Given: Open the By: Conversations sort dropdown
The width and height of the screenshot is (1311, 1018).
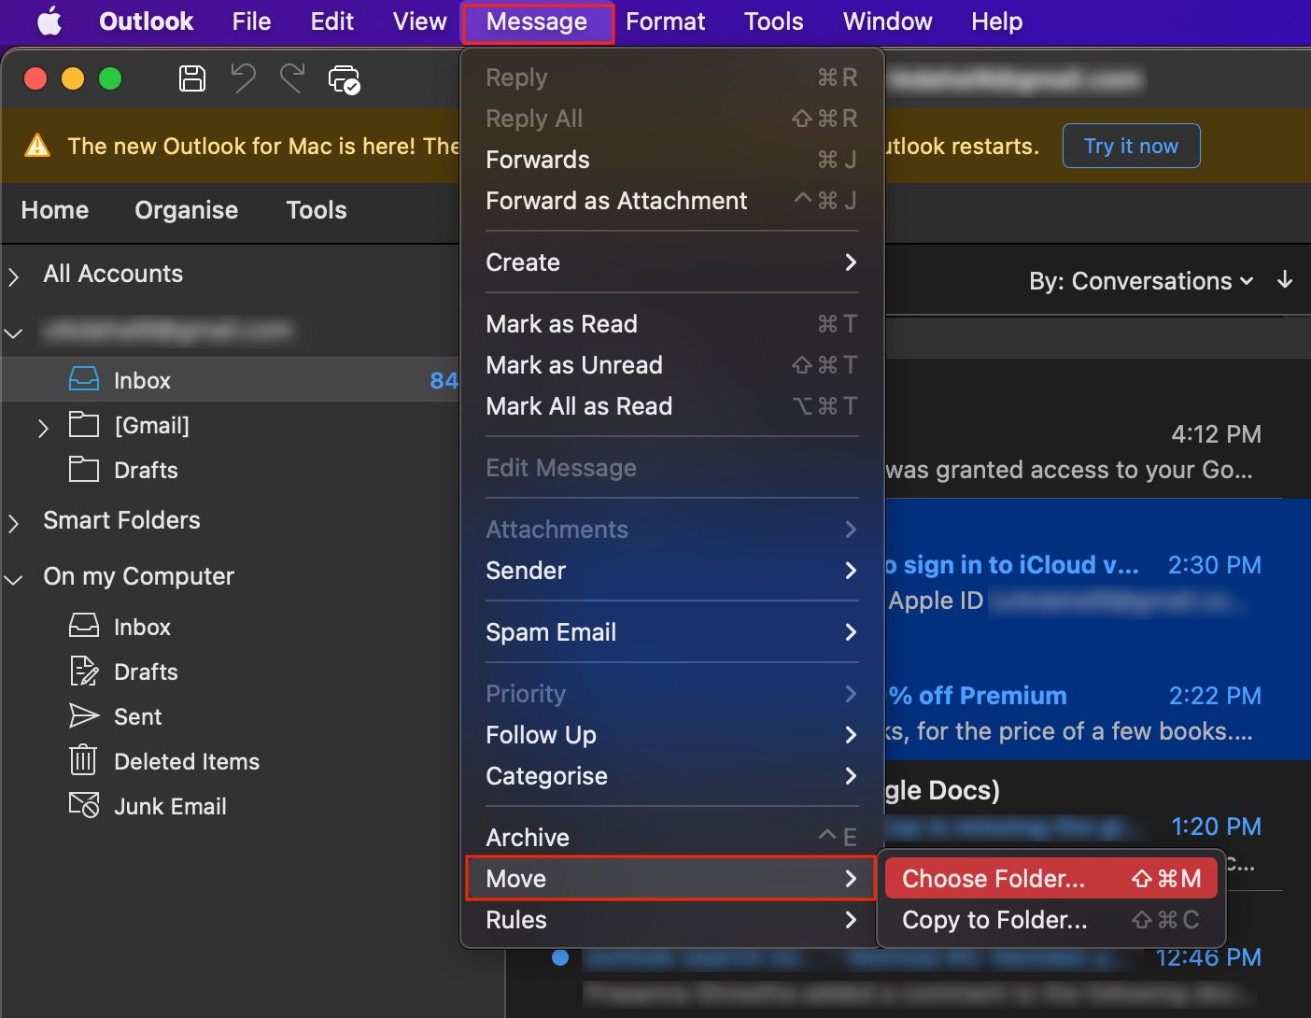Looking at the screenshot, I should pos(1140,281).
